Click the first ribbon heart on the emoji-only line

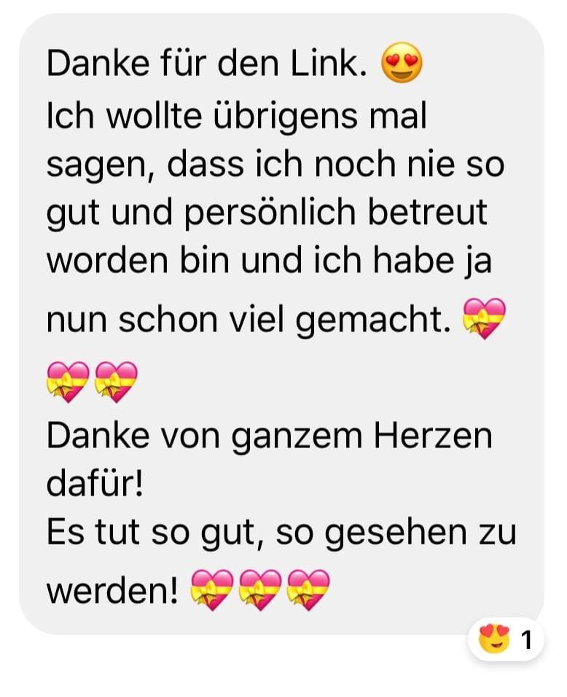(x=68, y=382)
